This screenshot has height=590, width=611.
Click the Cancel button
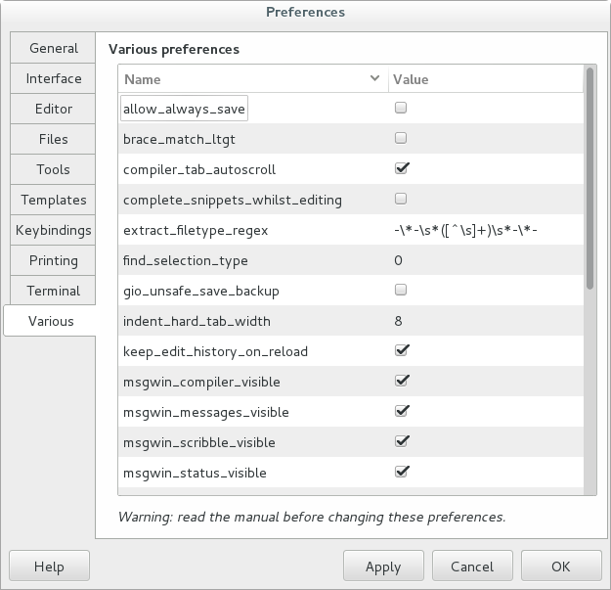[x=472, y=567]
